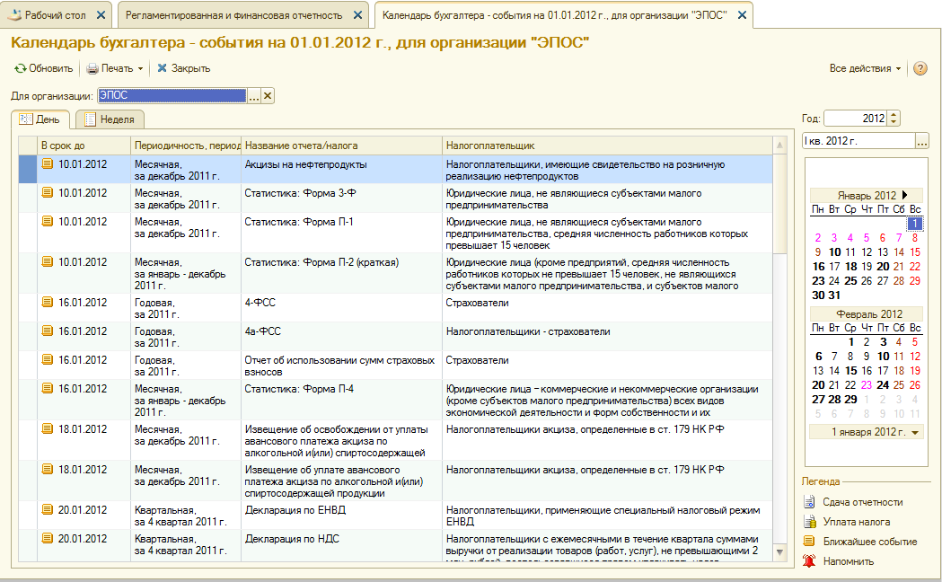Click the Напомнить alarm bell icon
Screen dimensions: 942x582
pyautogui.click(x=809, y=561)
